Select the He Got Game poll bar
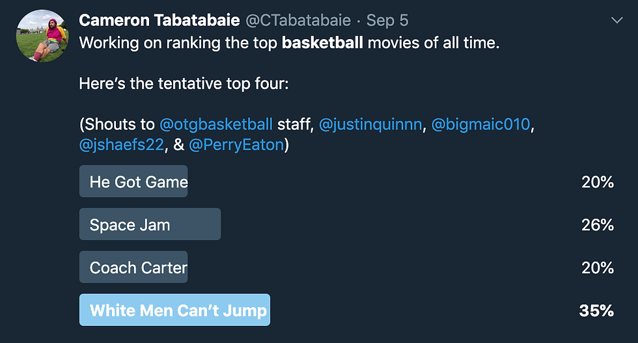The image size is (638, 343). [x=133, y=182]
